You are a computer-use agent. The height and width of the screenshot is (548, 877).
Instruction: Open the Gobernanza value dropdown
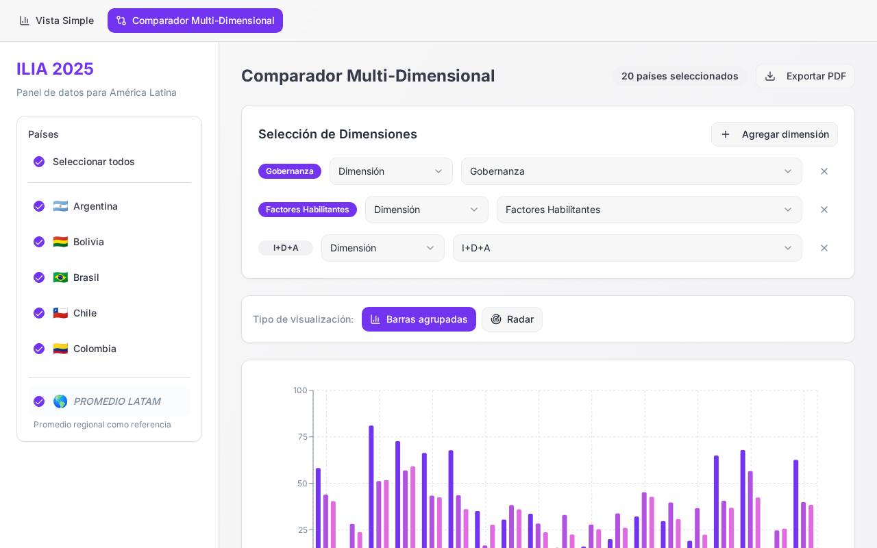[x=632, y=171]
